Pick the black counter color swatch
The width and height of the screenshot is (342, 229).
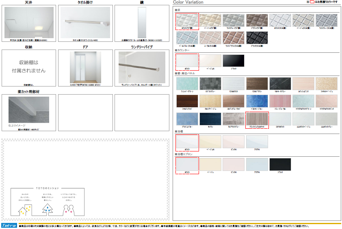click(x=233, y=61)
